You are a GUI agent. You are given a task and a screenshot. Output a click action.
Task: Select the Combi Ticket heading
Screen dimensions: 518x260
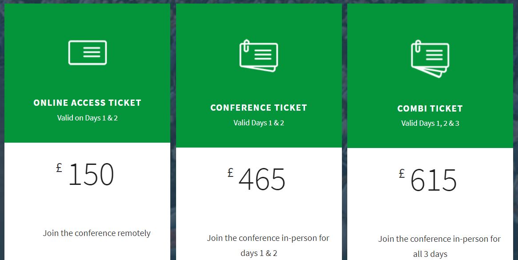pos(430,108)
